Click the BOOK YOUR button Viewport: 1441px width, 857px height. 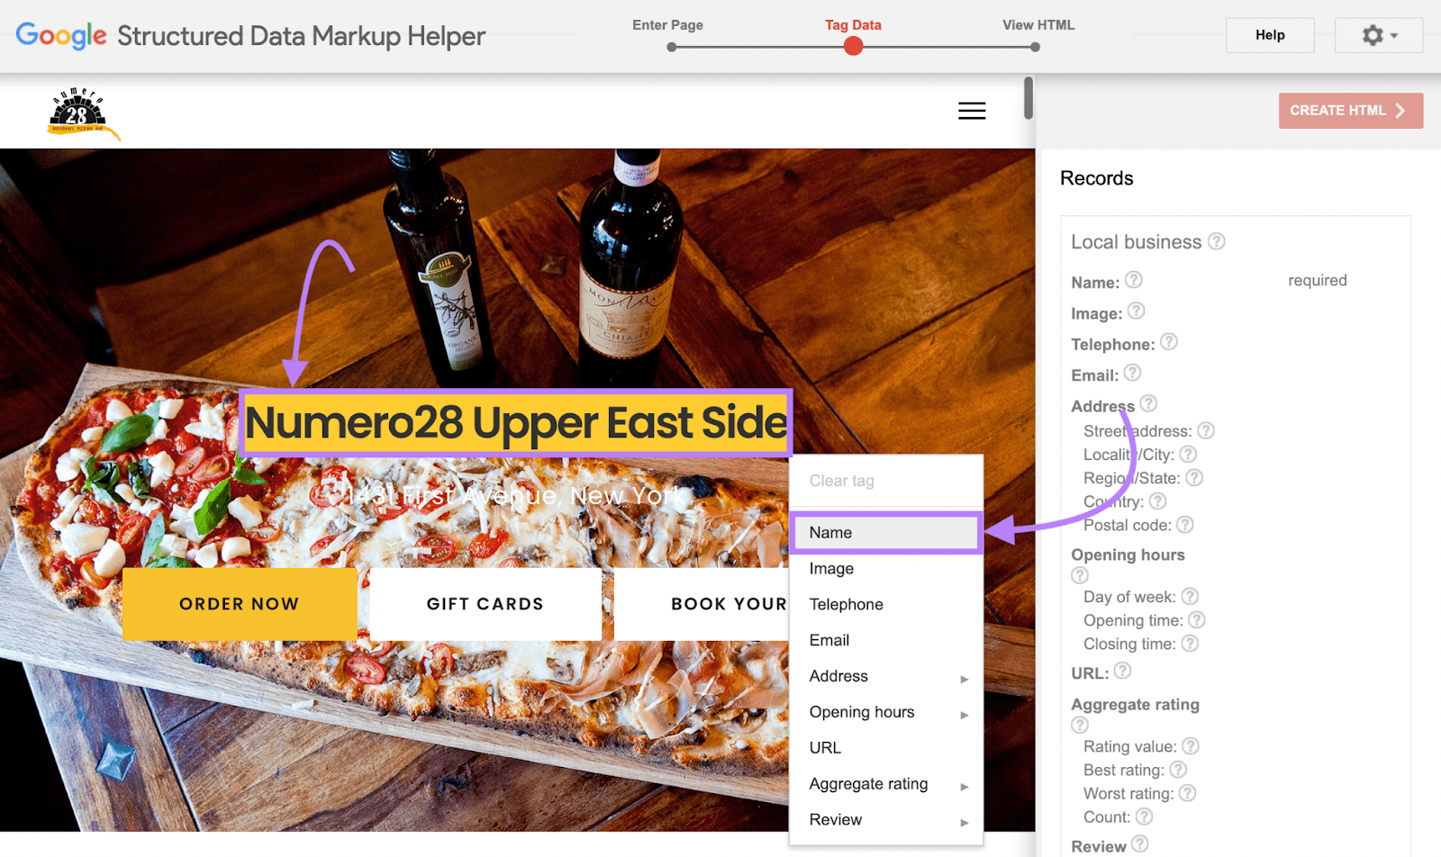click(x=702, y=604)
